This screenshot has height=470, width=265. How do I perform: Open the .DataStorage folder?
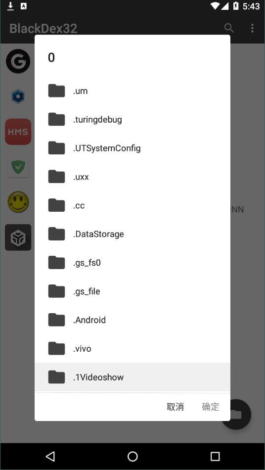[x=132, y=234]
